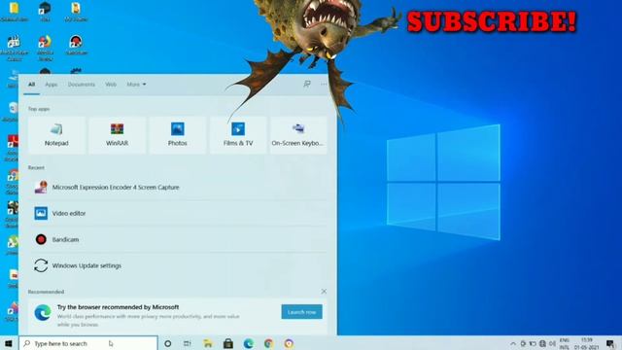The image size is (622, 350).
Task: Open Bandicam from recent list
Action: click(x=178, y=239)
